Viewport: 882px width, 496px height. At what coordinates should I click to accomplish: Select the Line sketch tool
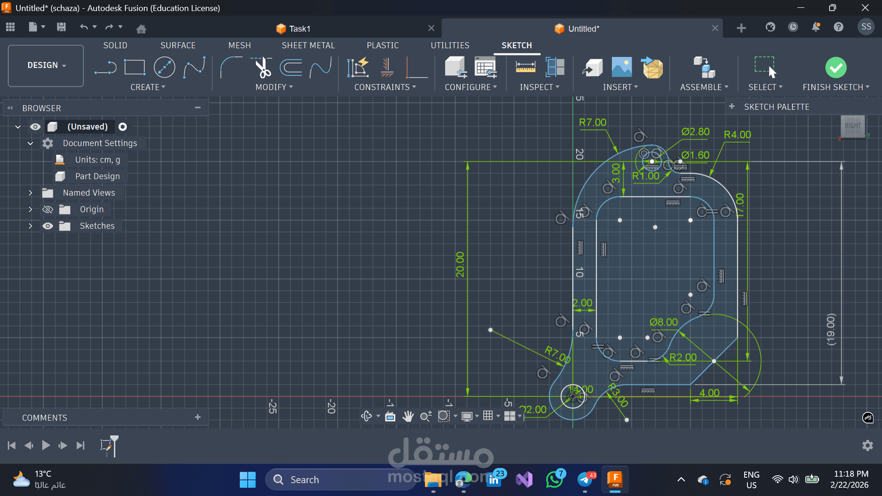point(105,68)
